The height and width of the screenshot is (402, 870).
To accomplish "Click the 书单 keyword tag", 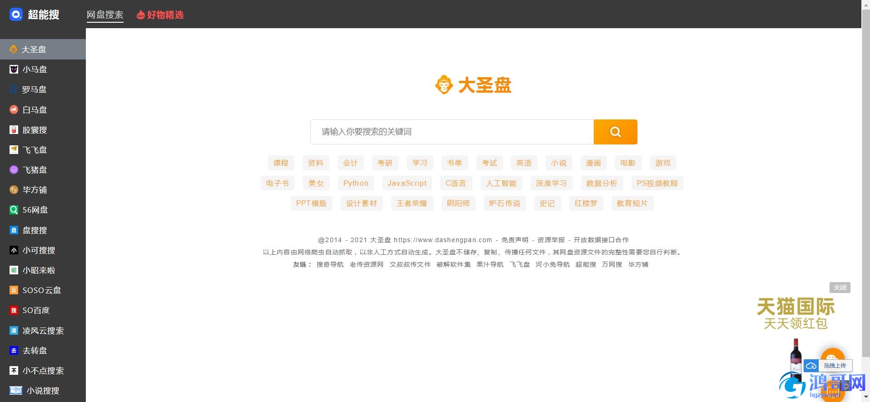I will (454, 163).
